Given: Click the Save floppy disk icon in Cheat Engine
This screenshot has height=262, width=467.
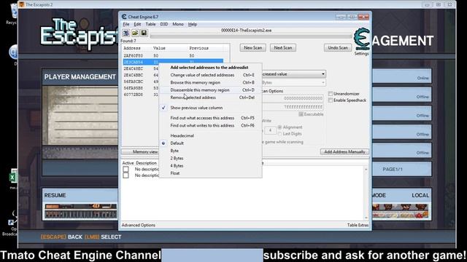Looking at the screenshot, I should (144, 33).
